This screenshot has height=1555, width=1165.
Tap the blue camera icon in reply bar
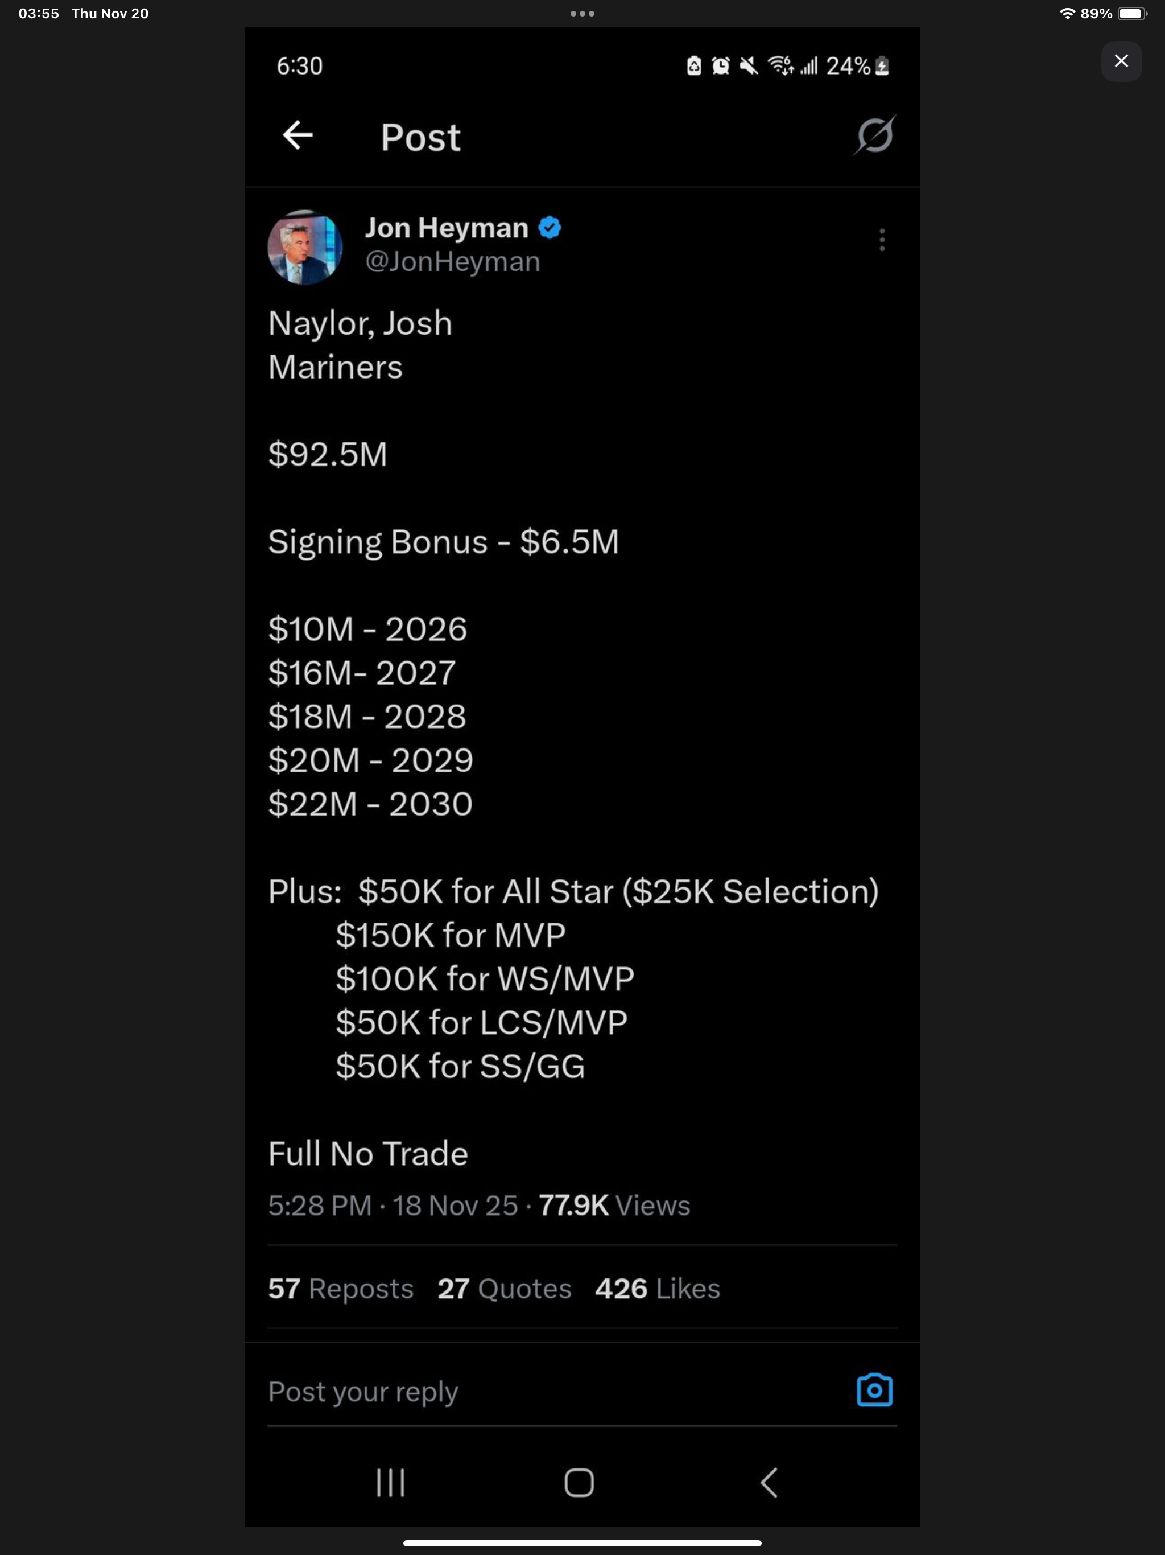tap(874, 1390)
